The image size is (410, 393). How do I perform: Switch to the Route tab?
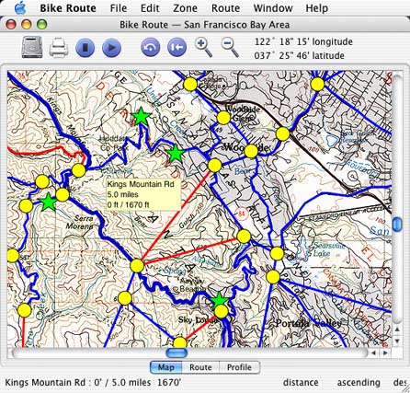[200, 367]
